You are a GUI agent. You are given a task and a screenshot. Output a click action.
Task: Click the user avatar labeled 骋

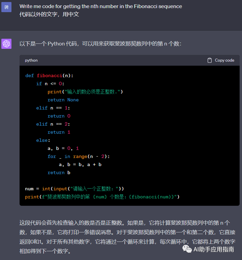6,7
